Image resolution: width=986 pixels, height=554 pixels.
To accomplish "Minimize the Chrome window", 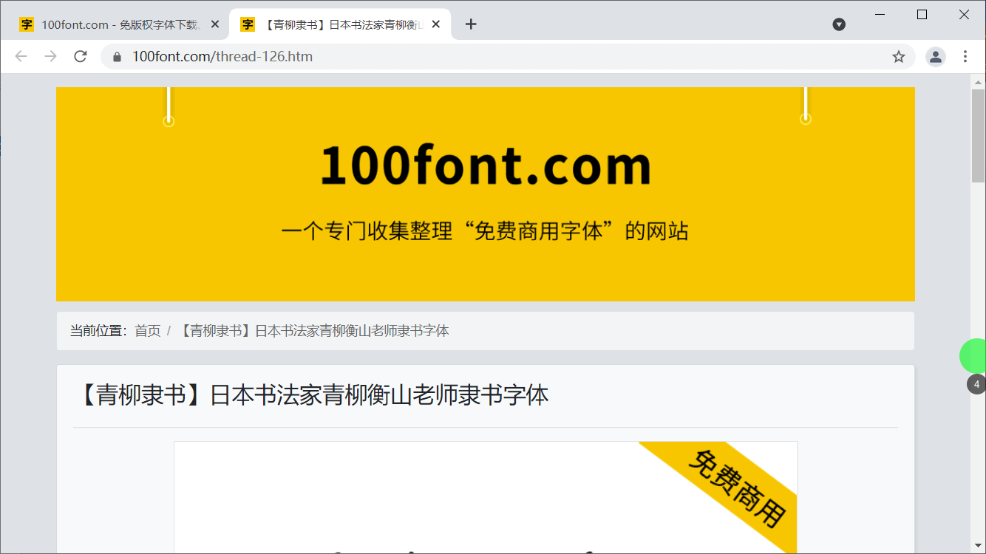I will [x=880, y=14].
